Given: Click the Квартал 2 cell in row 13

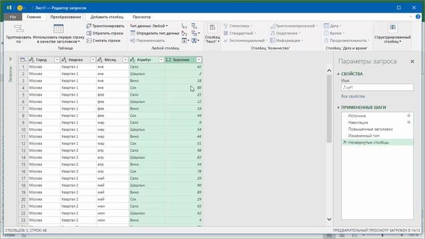Looking at the screenshot, I should pos(78,151).
